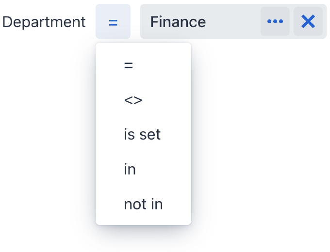Viewport: 330px width, 252px height.
Task: Open the operator dropdown next to Department
Action: point(113,22)
